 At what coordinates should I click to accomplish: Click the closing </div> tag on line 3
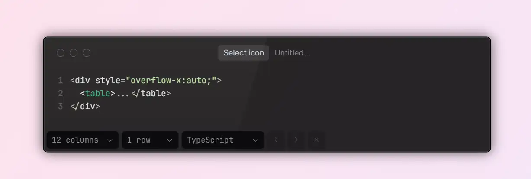coord(85,106)
